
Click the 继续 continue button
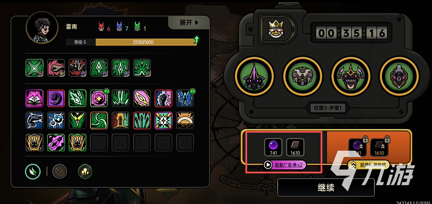click(x=326, y=188)
